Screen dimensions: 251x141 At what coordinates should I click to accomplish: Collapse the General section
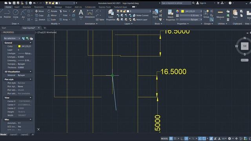(31, 43)
